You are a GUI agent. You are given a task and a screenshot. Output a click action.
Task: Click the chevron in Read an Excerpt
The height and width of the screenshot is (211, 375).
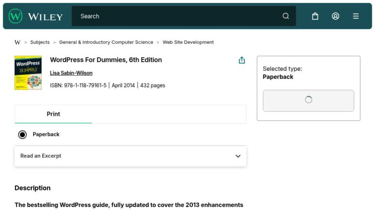pos(238,156)
